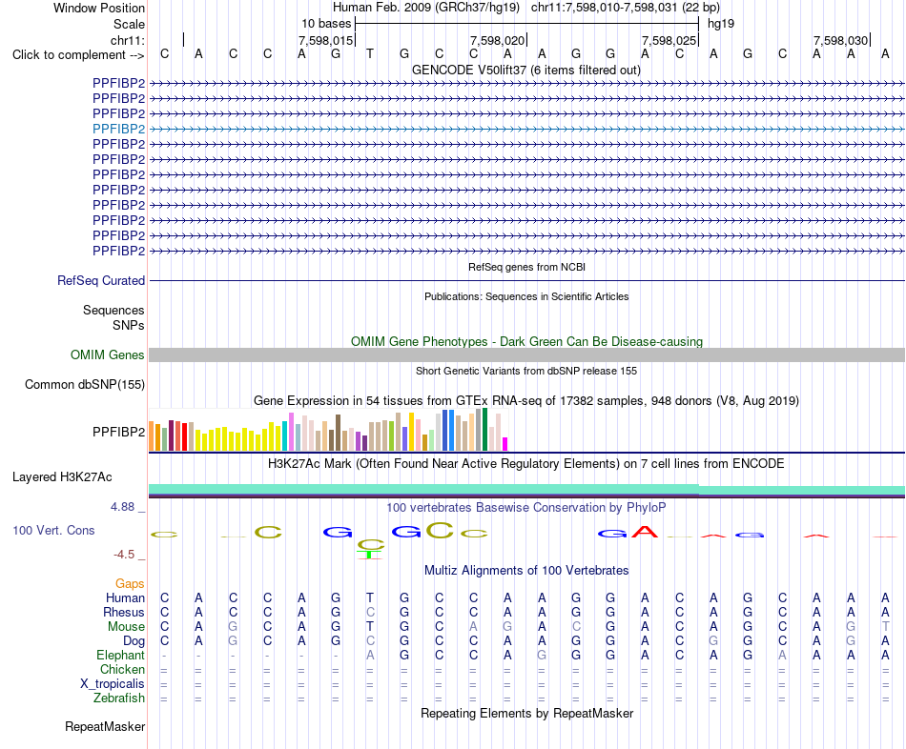906x749 pixels.
Task: Open GENCODE V50lift37 track title
Action: click(x=526, y=70)
